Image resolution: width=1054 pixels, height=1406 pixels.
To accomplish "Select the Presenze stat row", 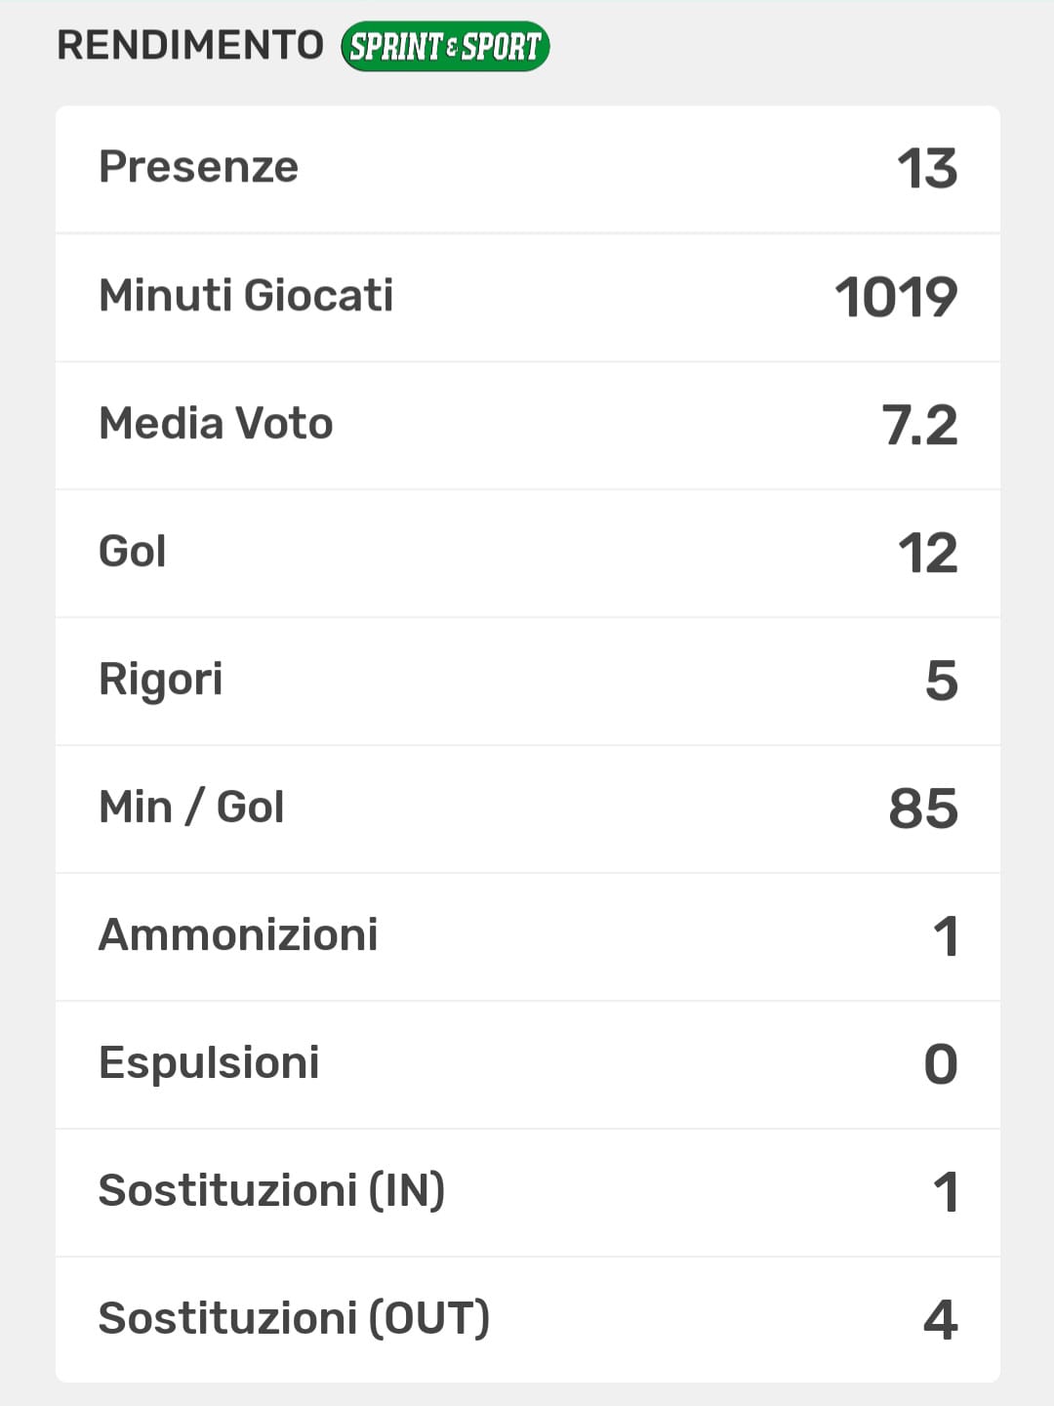I will click(527, 168).
